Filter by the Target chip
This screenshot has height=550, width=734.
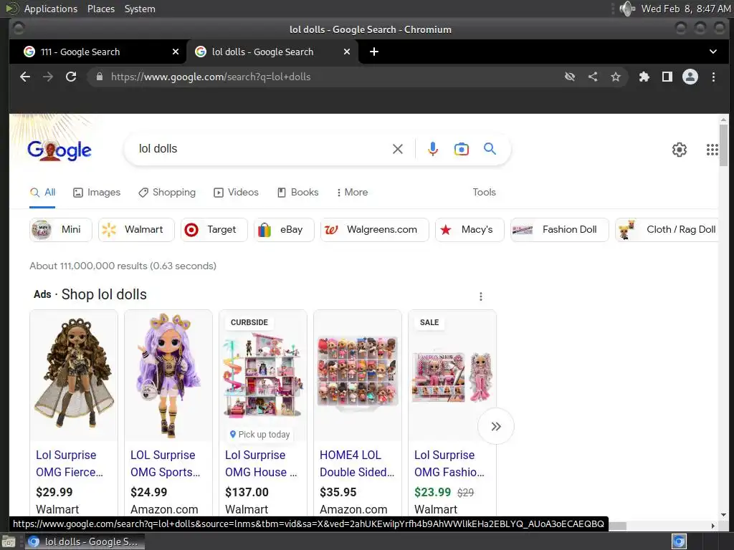coord(214,230)
